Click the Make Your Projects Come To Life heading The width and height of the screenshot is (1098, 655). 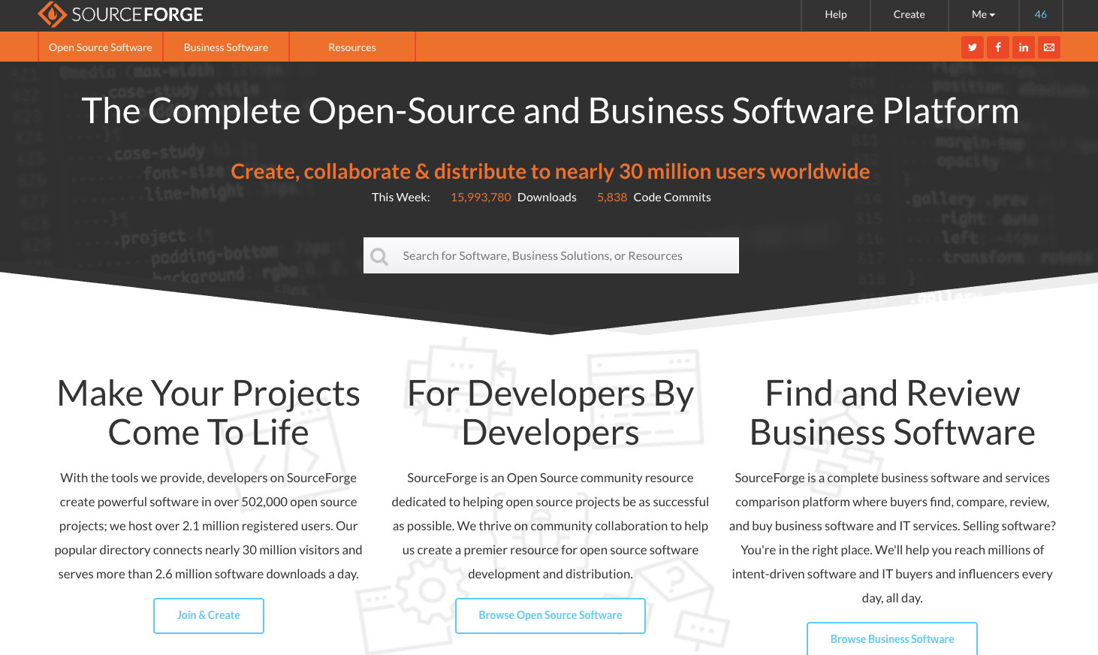[209, 413]
